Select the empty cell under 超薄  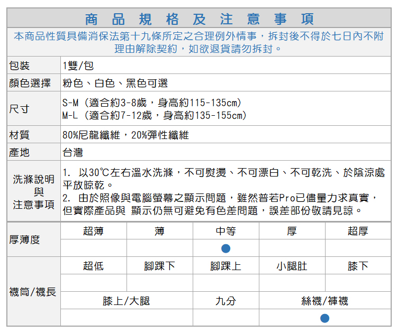(x=93, y=248)
